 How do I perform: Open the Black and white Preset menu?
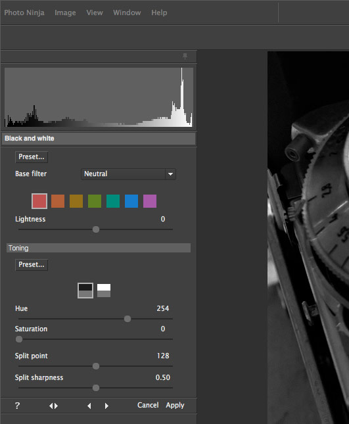click(x=32, y=157)
